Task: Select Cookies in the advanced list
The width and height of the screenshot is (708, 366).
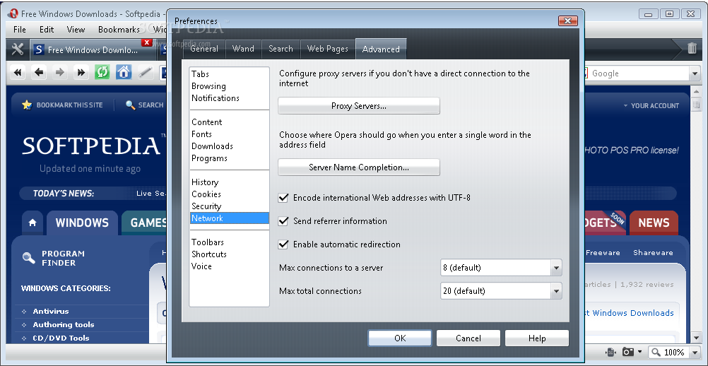Action: (230, 194)
